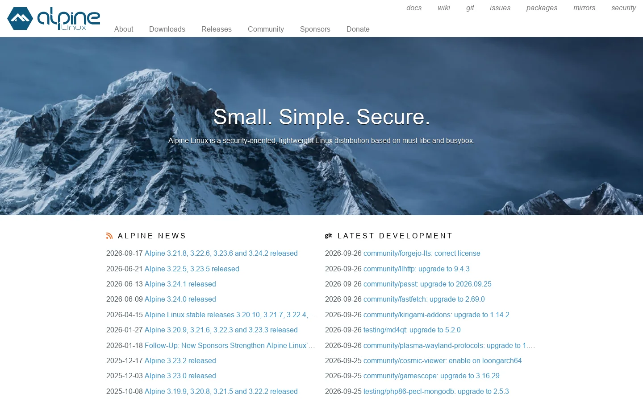This screenshot has height=401, width=643.
Task: Open 'Alpine 3.23.2 released' news item
Action: point(180,360)
